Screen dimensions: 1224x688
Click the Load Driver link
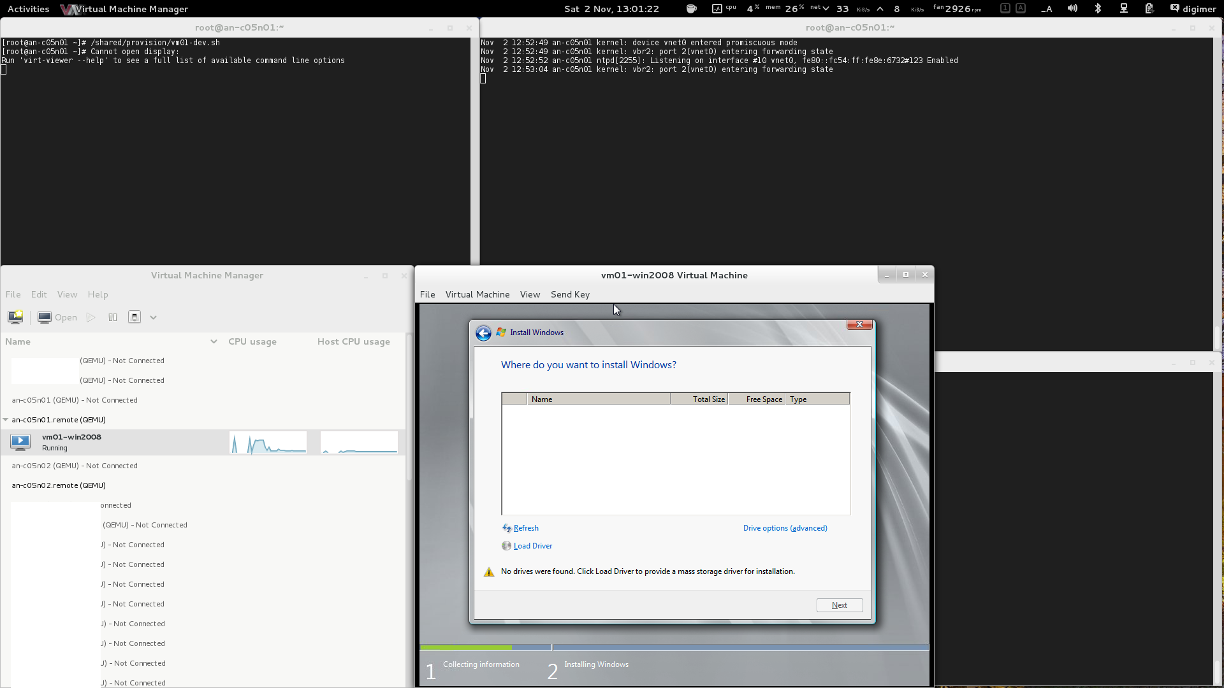(x=533, y=546)
